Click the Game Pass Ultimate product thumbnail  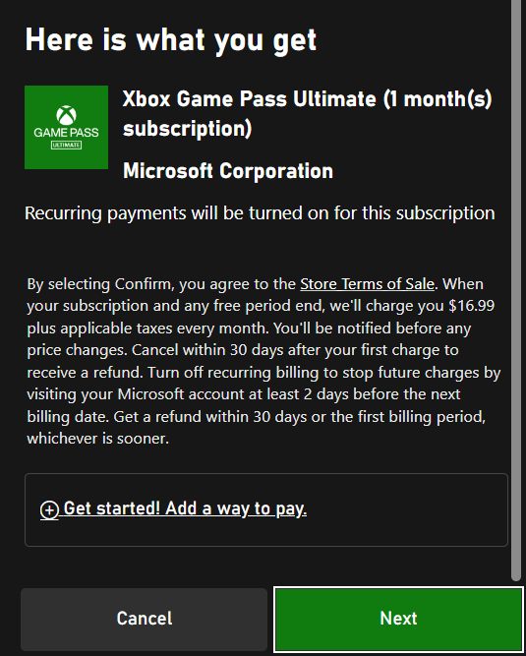[x=66, y=127]
